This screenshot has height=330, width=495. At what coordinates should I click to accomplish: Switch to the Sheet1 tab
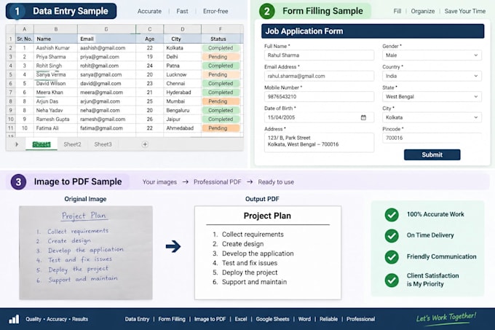pyautogui.click(x=41, y=144)
